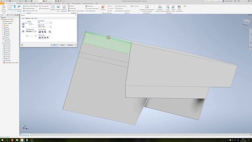Start a 2D sketch from the ribbon
The height and width of the screenshot is (142, 252).
(4, 8)
